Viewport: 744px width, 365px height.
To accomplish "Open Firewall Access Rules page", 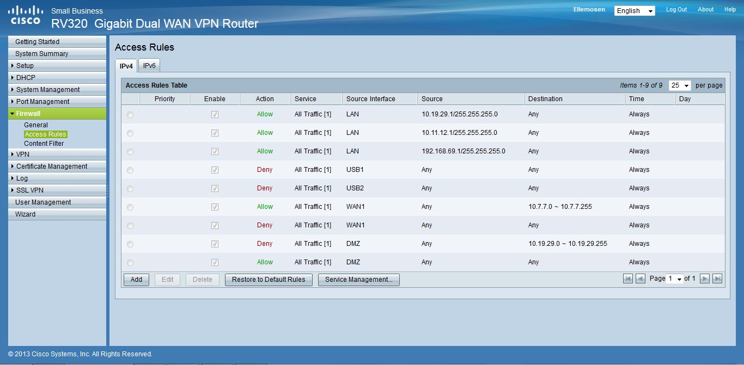I will (46, 134).
